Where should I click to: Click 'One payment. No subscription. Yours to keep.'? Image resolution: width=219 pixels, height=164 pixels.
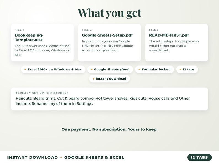[x=109, y=129]
